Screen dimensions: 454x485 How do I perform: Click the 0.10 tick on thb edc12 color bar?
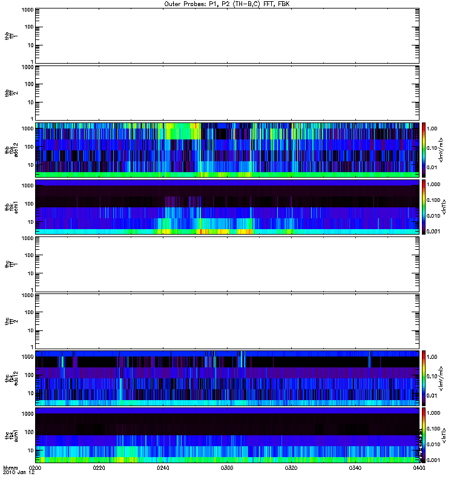(432, 148)
